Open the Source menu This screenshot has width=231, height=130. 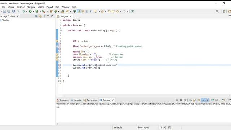click(11, 7)
